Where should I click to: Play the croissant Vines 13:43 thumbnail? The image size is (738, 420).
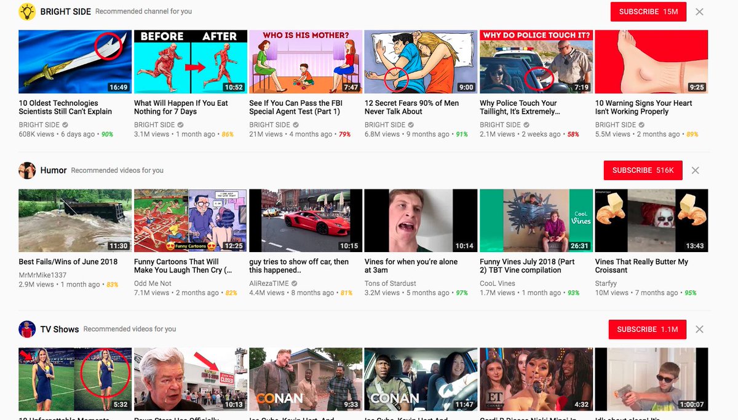[x=652, y=221]
